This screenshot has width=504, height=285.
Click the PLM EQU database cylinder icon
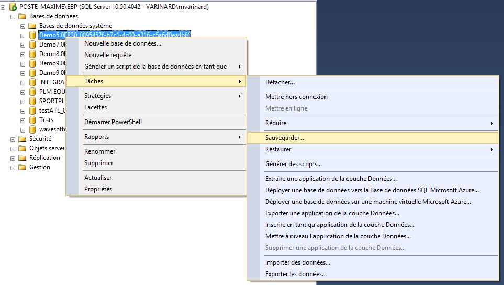[32, 92]
